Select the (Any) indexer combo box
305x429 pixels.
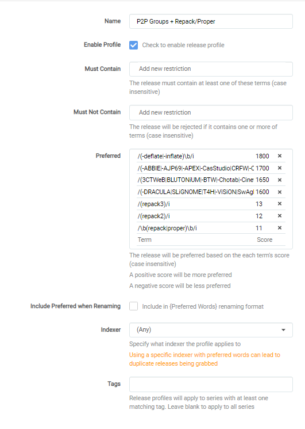211,330
